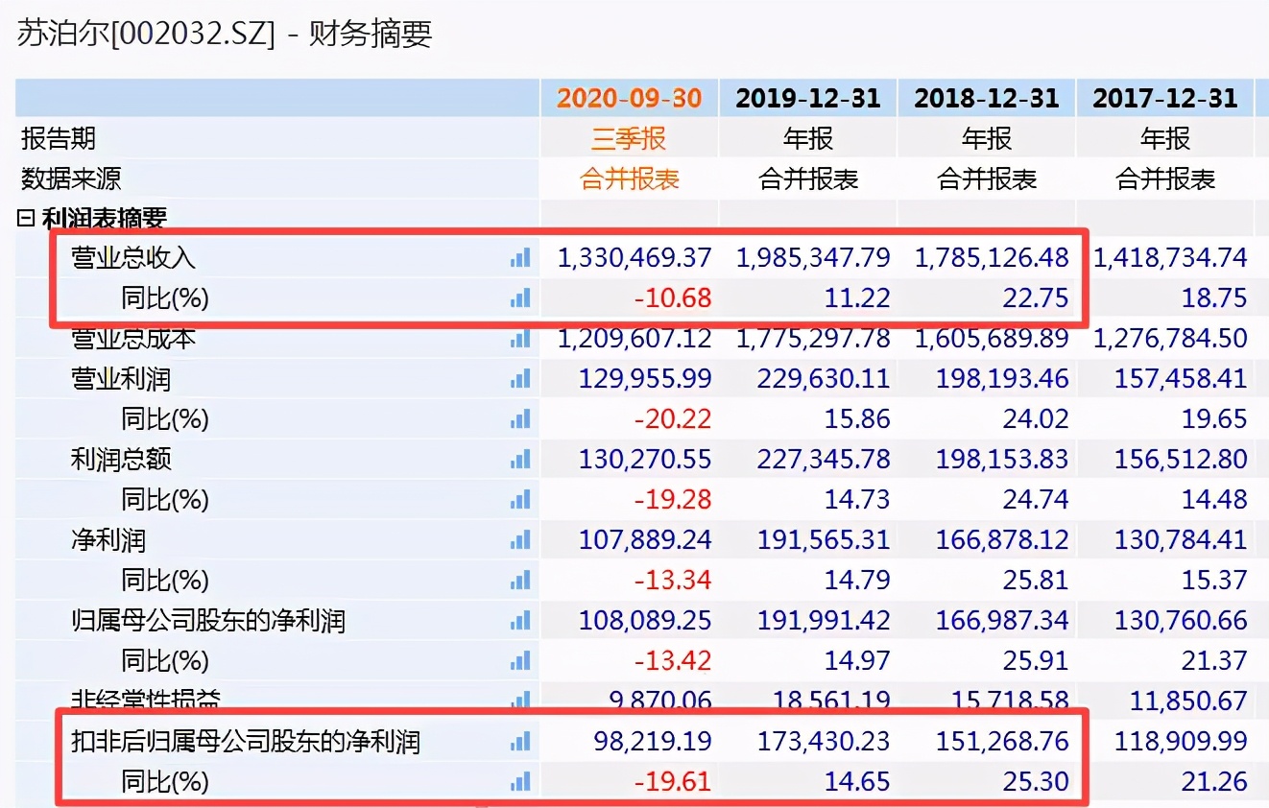Click chart icon in the -13.34 同比 row
1269x808 pixels.
coord(520,581)
